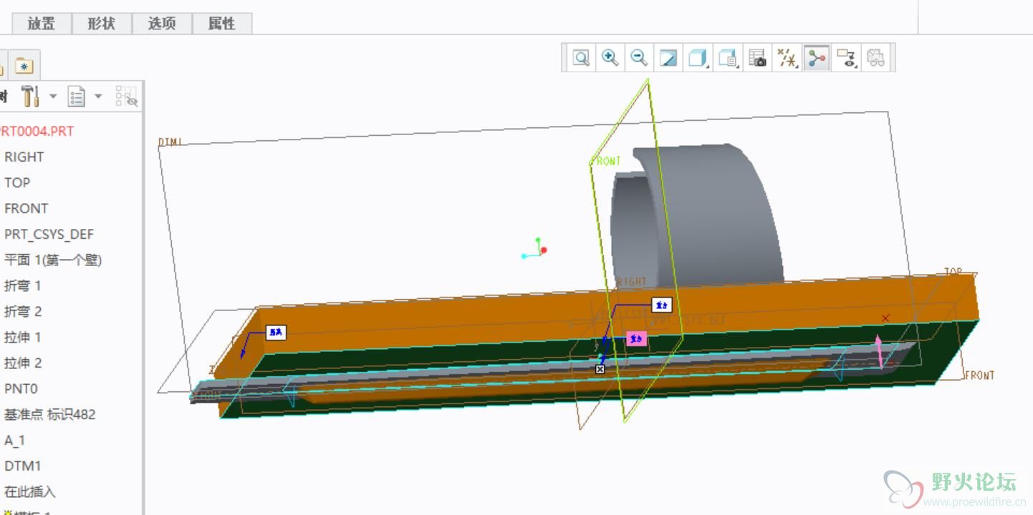Expand the arrow beside the list icon
1033x515 pixels.
pyautogui.click(x=98, y=96)
